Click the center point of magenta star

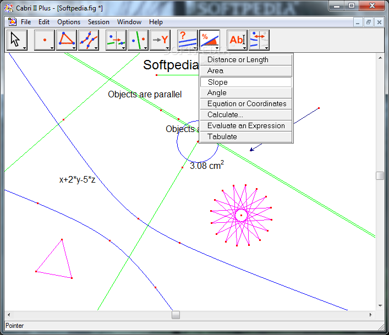click(x=241, y=215)
